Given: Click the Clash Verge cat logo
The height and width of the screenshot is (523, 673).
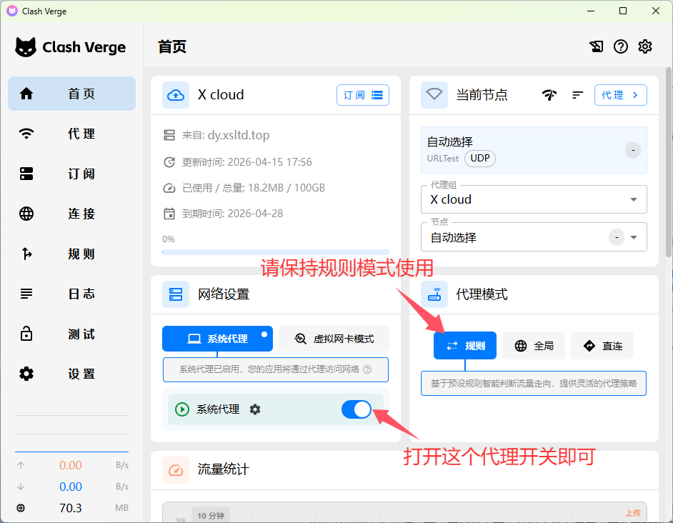Looking at the screenshot, I should [x=26, y=47].
